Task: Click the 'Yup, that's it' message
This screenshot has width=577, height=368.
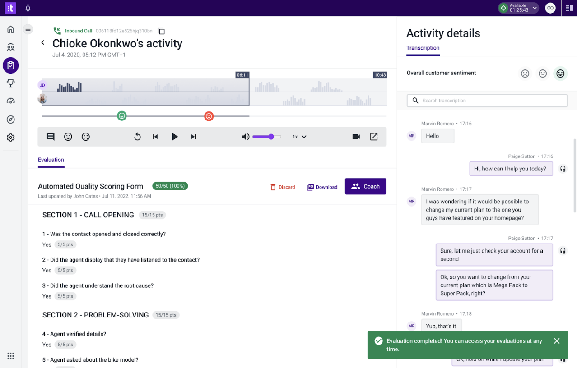Action: point(441,326)
